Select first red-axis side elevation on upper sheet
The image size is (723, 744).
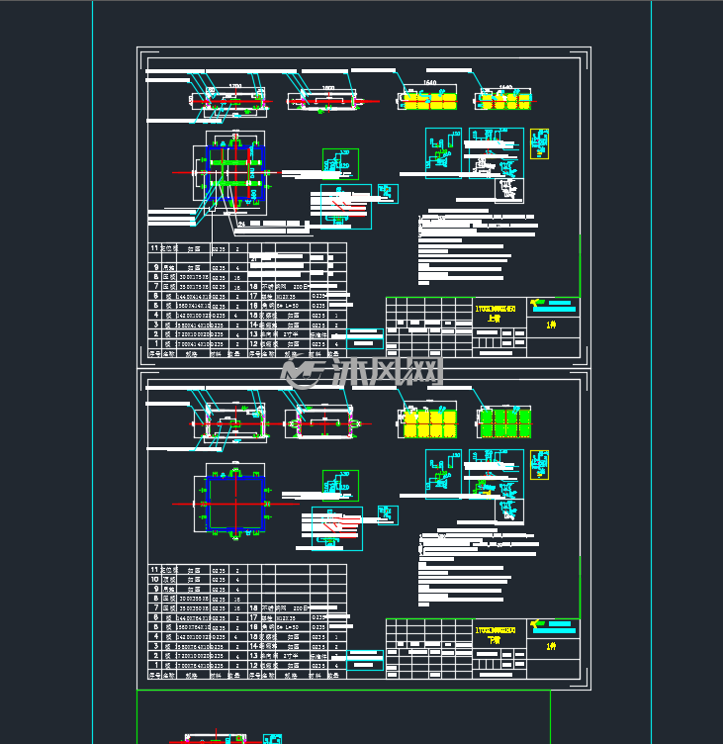[x=230, y=101]
